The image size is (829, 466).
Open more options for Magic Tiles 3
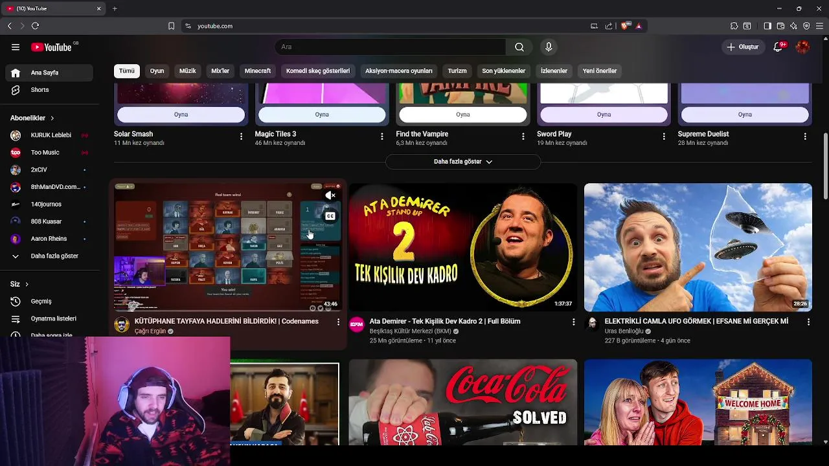382,137
